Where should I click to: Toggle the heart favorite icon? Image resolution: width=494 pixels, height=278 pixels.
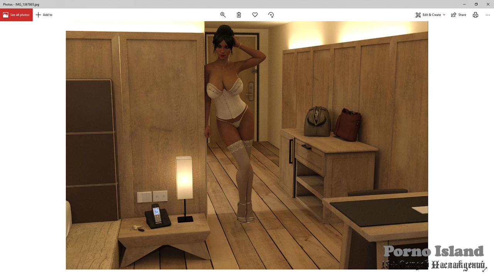coord(255,15)
